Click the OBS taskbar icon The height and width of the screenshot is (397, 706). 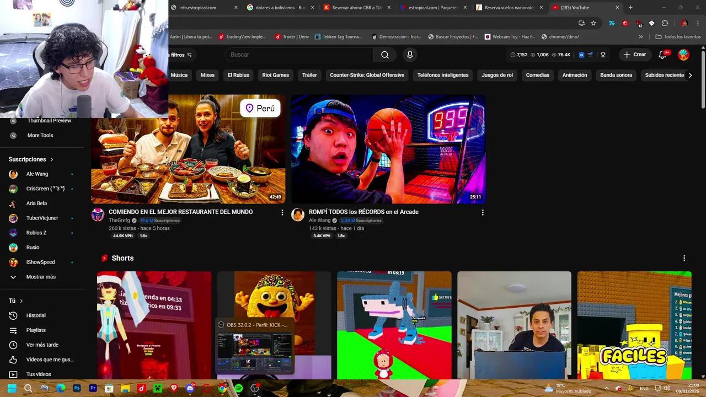pyautogui.click(x=255, y=388)
